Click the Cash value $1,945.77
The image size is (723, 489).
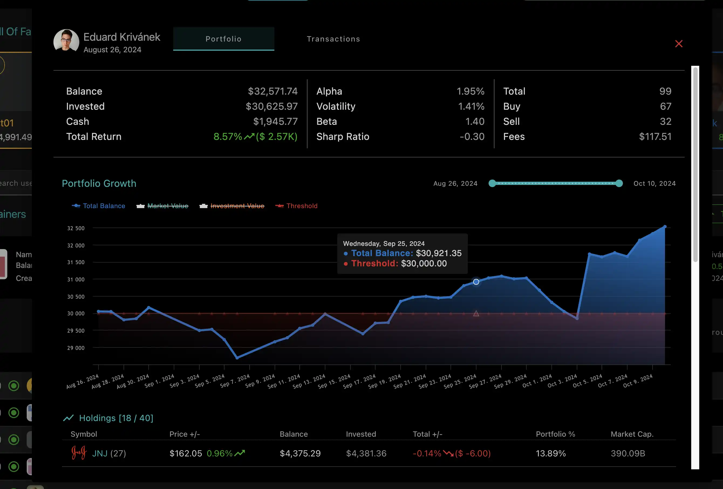point(275,121)
